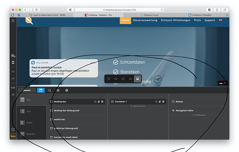
Task: Show the tab overview in Safari
Action: click(x=225, y=10)
